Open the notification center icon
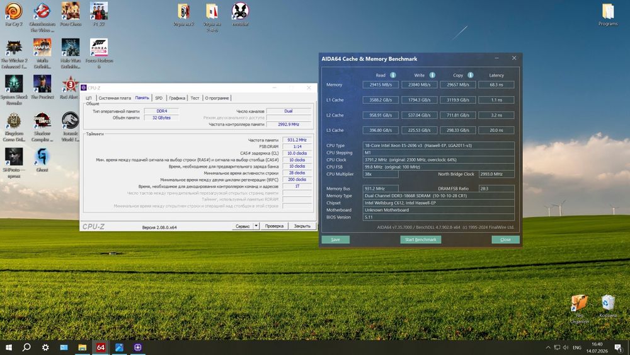The height and width of the screenshot is (355, 630). [619, 347]
